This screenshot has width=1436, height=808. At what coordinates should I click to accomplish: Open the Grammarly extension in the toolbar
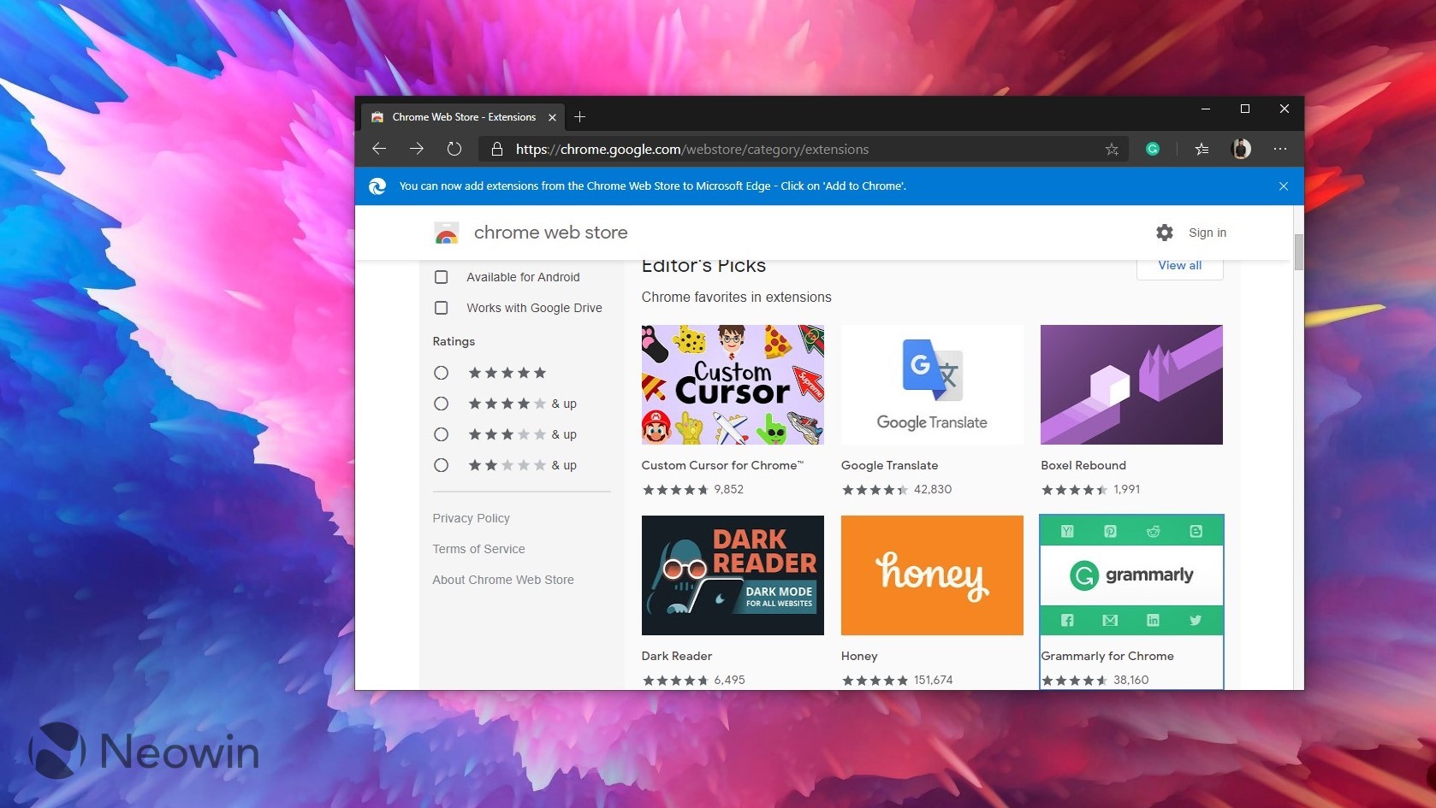pos(1153,148)
